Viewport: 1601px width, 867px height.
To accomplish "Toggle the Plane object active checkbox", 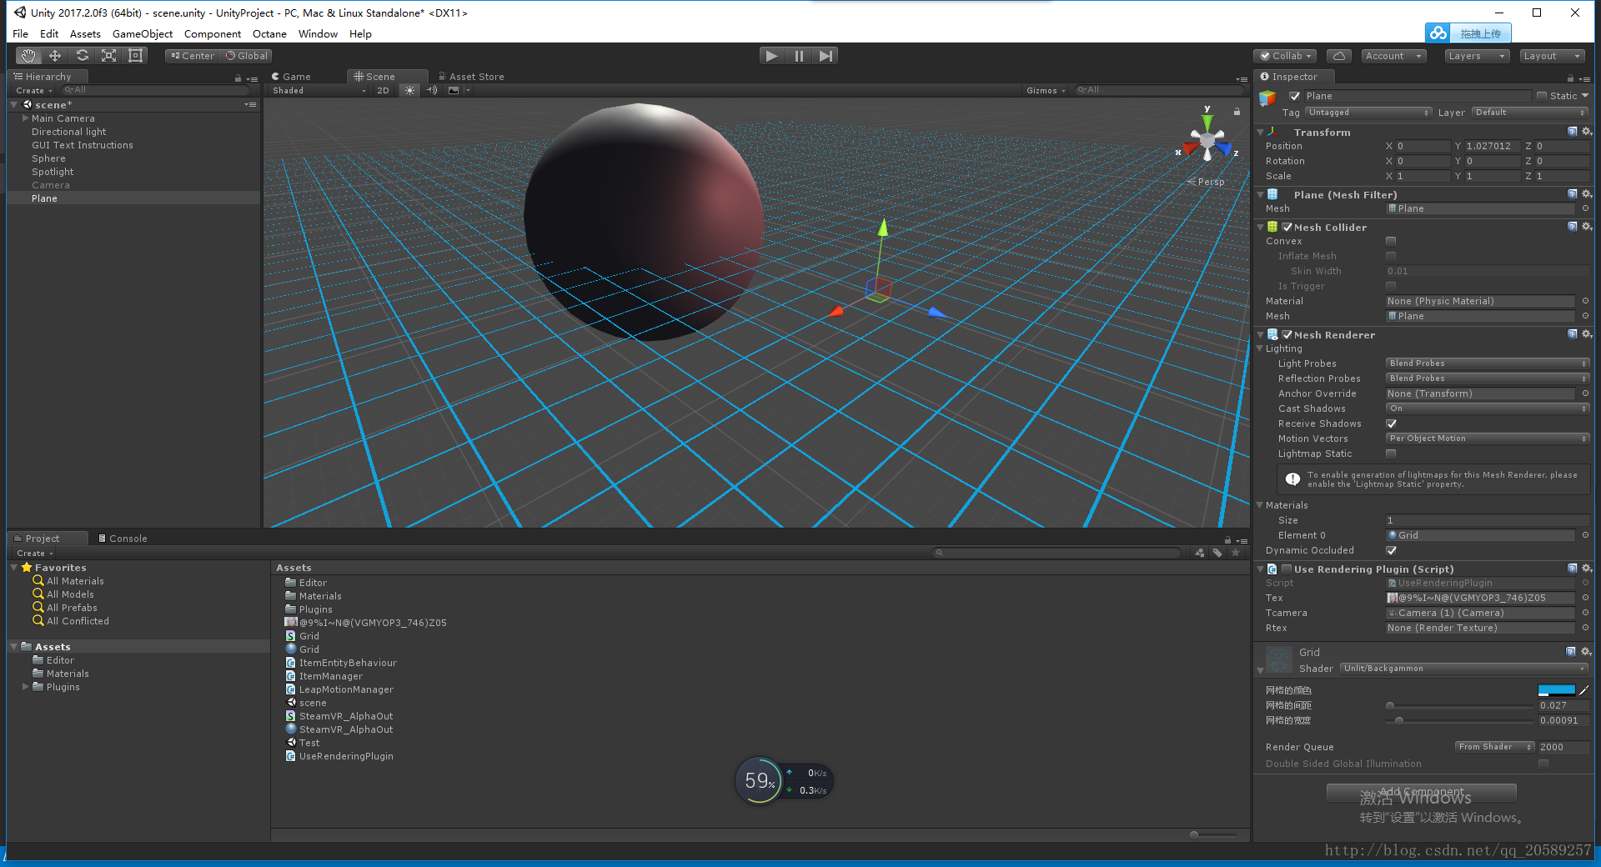I will click(x=1295, y=96).
